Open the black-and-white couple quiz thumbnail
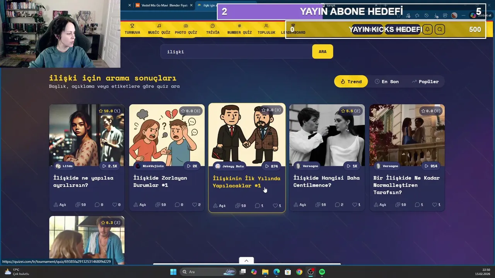495x278 pixels. 327,135
